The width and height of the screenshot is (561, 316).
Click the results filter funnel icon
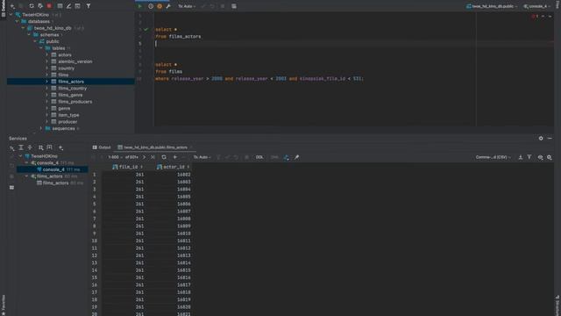click(x=529, y=157)
